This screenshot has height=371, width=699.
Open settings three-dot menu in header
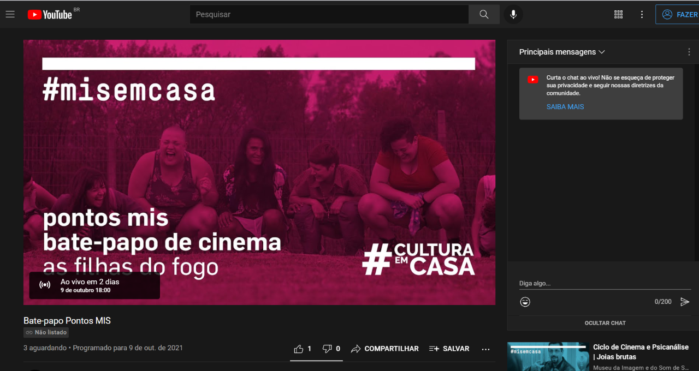pos(642,15)
